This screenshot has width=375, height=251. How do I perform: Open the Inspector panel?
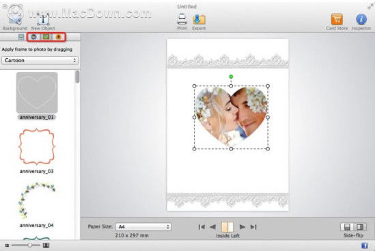point(361,22)
